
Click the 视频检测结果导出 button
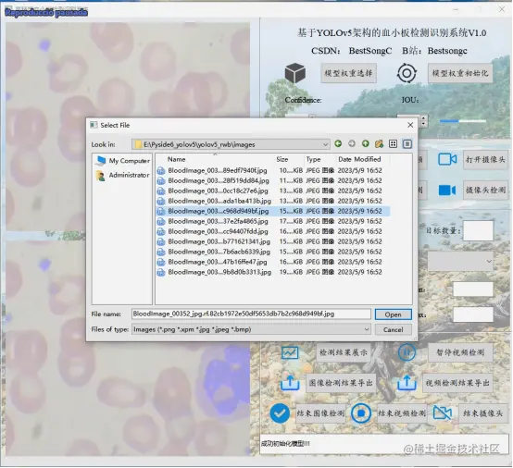pos(457,383)
